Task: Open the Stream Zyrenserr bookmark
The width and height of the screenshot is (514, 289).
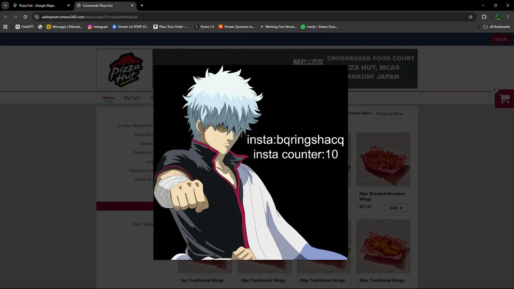Action: [x=237, y=27]
